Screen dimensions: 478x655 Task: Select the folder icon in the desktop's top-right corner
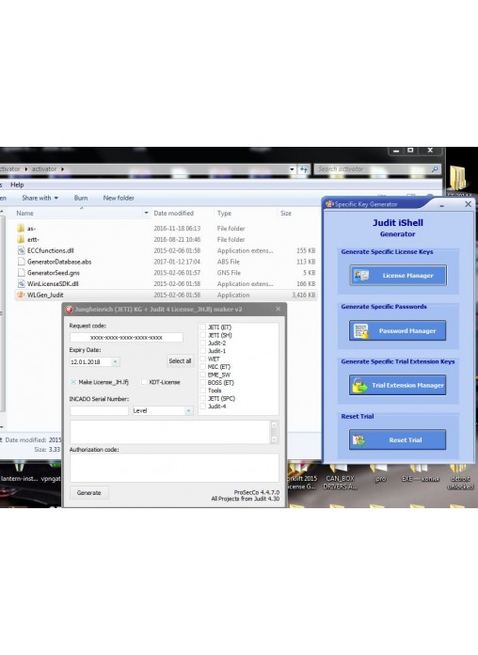click(459, 178)
